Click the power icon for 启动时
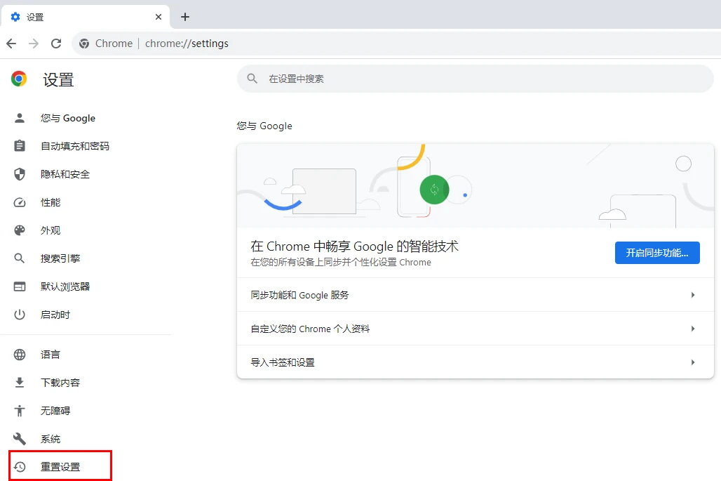 point(20,315)
